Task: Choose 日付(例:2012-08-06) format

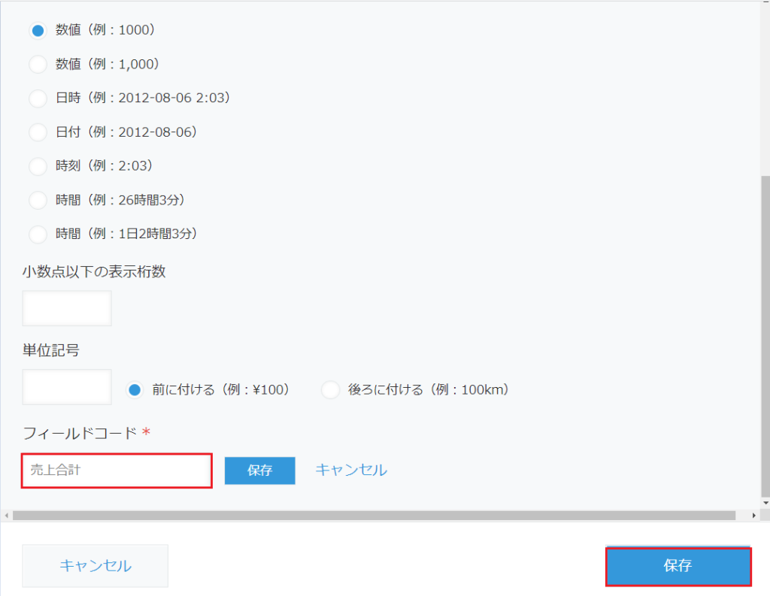Action: pyautogui.click(x=38, y=132)
